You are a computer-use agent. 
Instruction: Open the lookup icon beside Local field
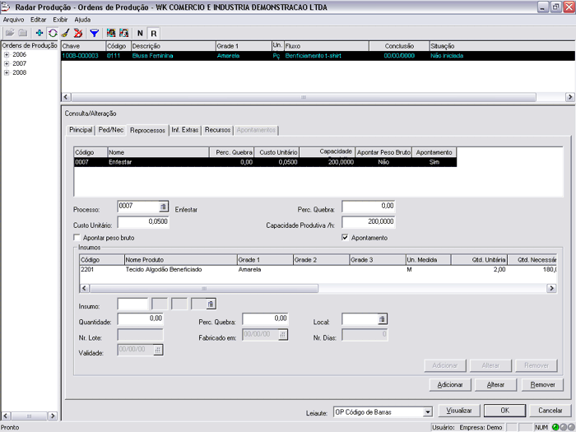click(382, 319)
